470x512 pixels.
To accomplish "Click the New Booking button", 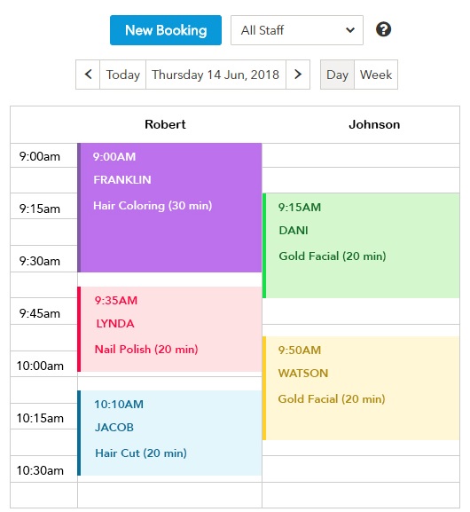I will (166, 30).
